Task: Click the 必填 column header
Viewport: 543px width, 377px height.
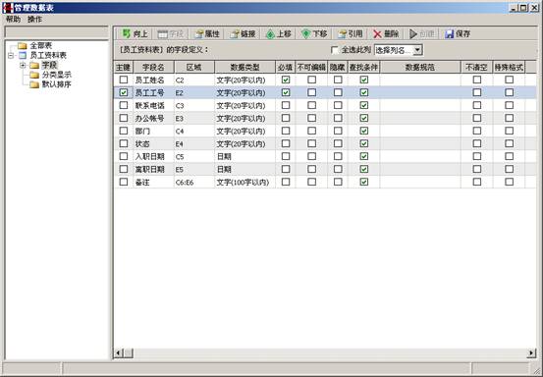Action: coord(286,67)
